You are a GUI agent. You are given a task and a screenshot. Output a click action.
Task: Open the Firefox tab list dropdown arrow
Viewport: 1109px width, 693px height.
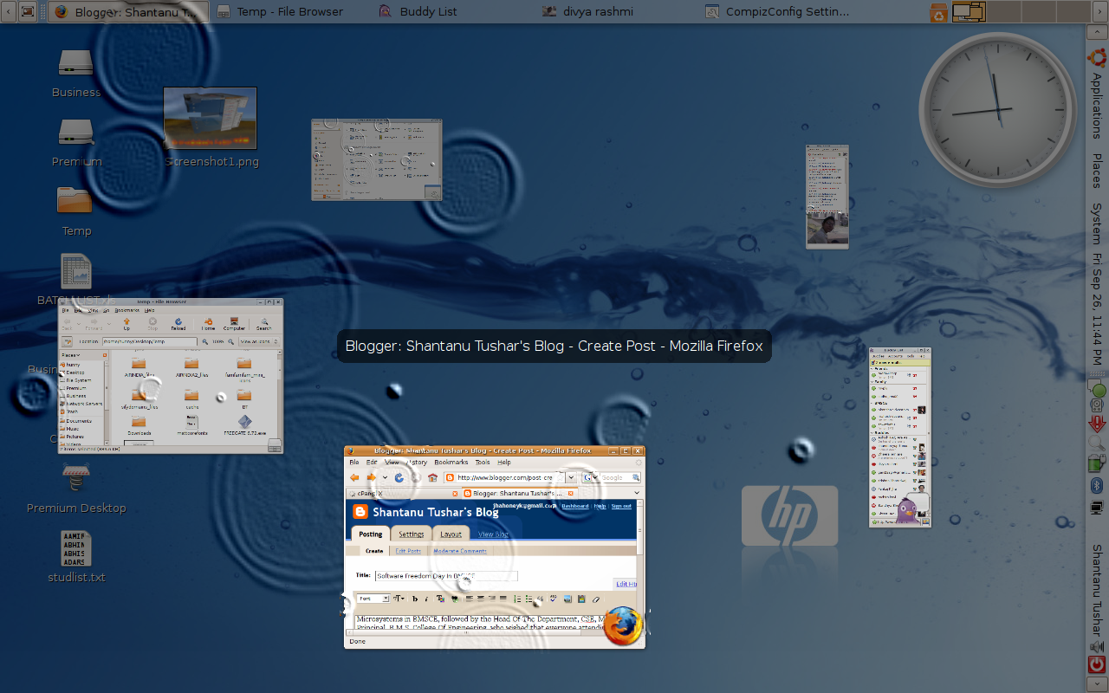point(637,493)
